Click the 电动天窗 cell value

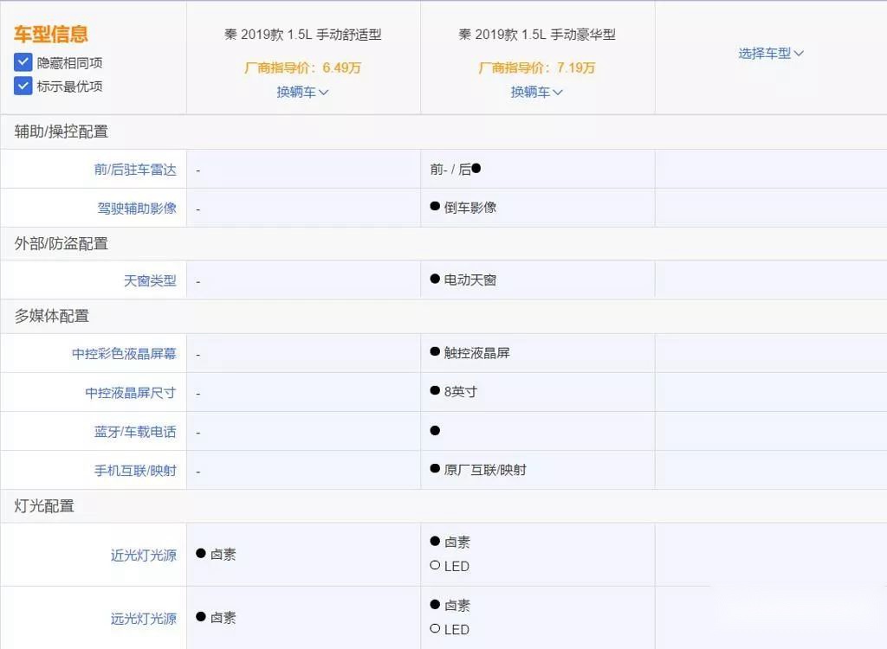pos(463,280)
